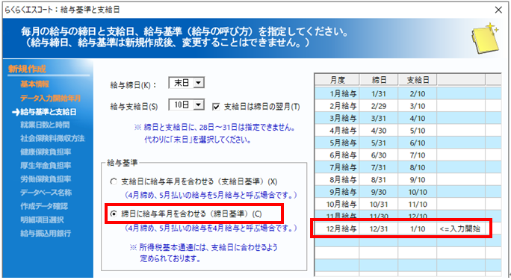Screen dimensions: 511x280
Task: Select 健康保険負担率 in the sidebar
Action: [x=46, y=152]
